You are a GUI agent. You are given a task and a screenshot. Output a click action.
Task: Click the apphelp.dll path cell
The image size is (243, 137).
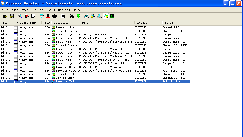(105, 49)
